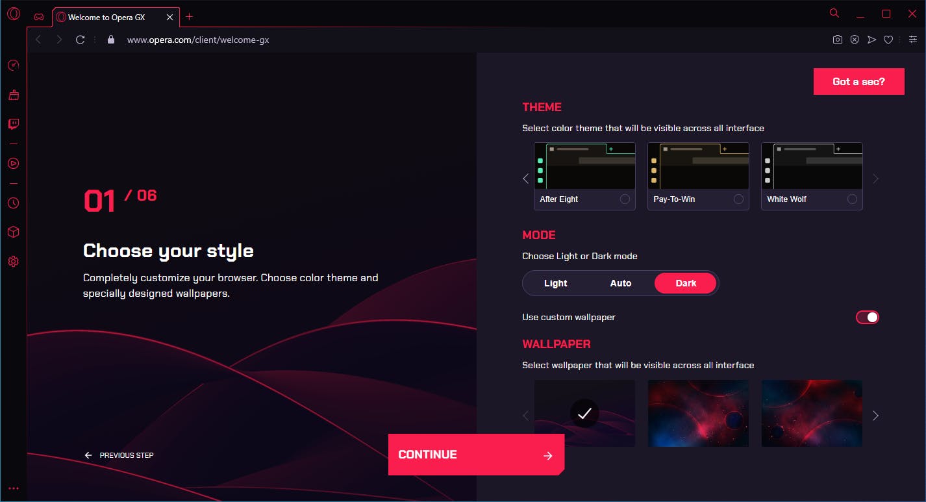
Task: Show more wallpapers with right chevron
Action: pyautogui.click(x=875, y=416)
